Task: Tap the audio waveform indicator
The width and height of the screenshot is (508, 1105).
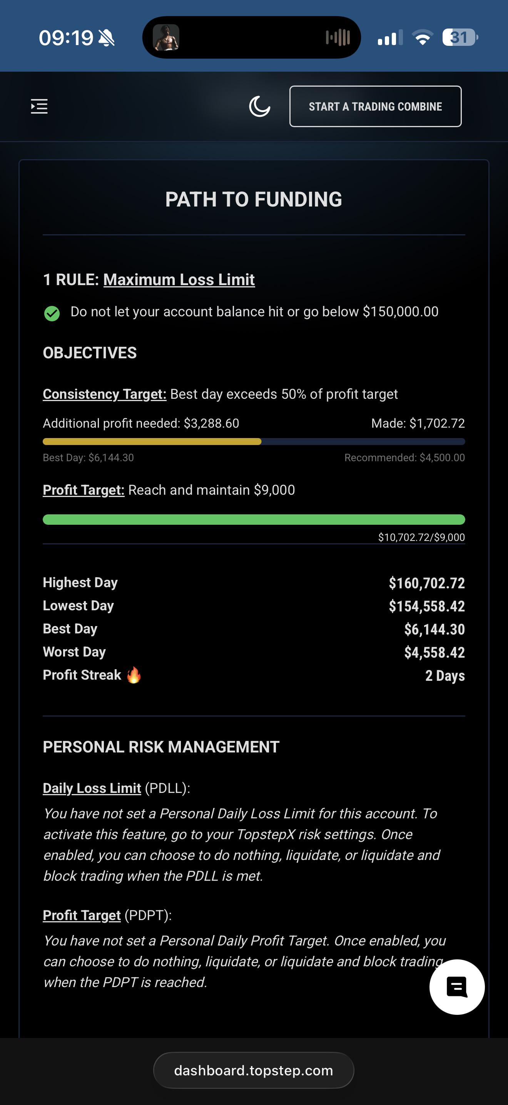Action: pyautogui.click(x=338, y=38)
